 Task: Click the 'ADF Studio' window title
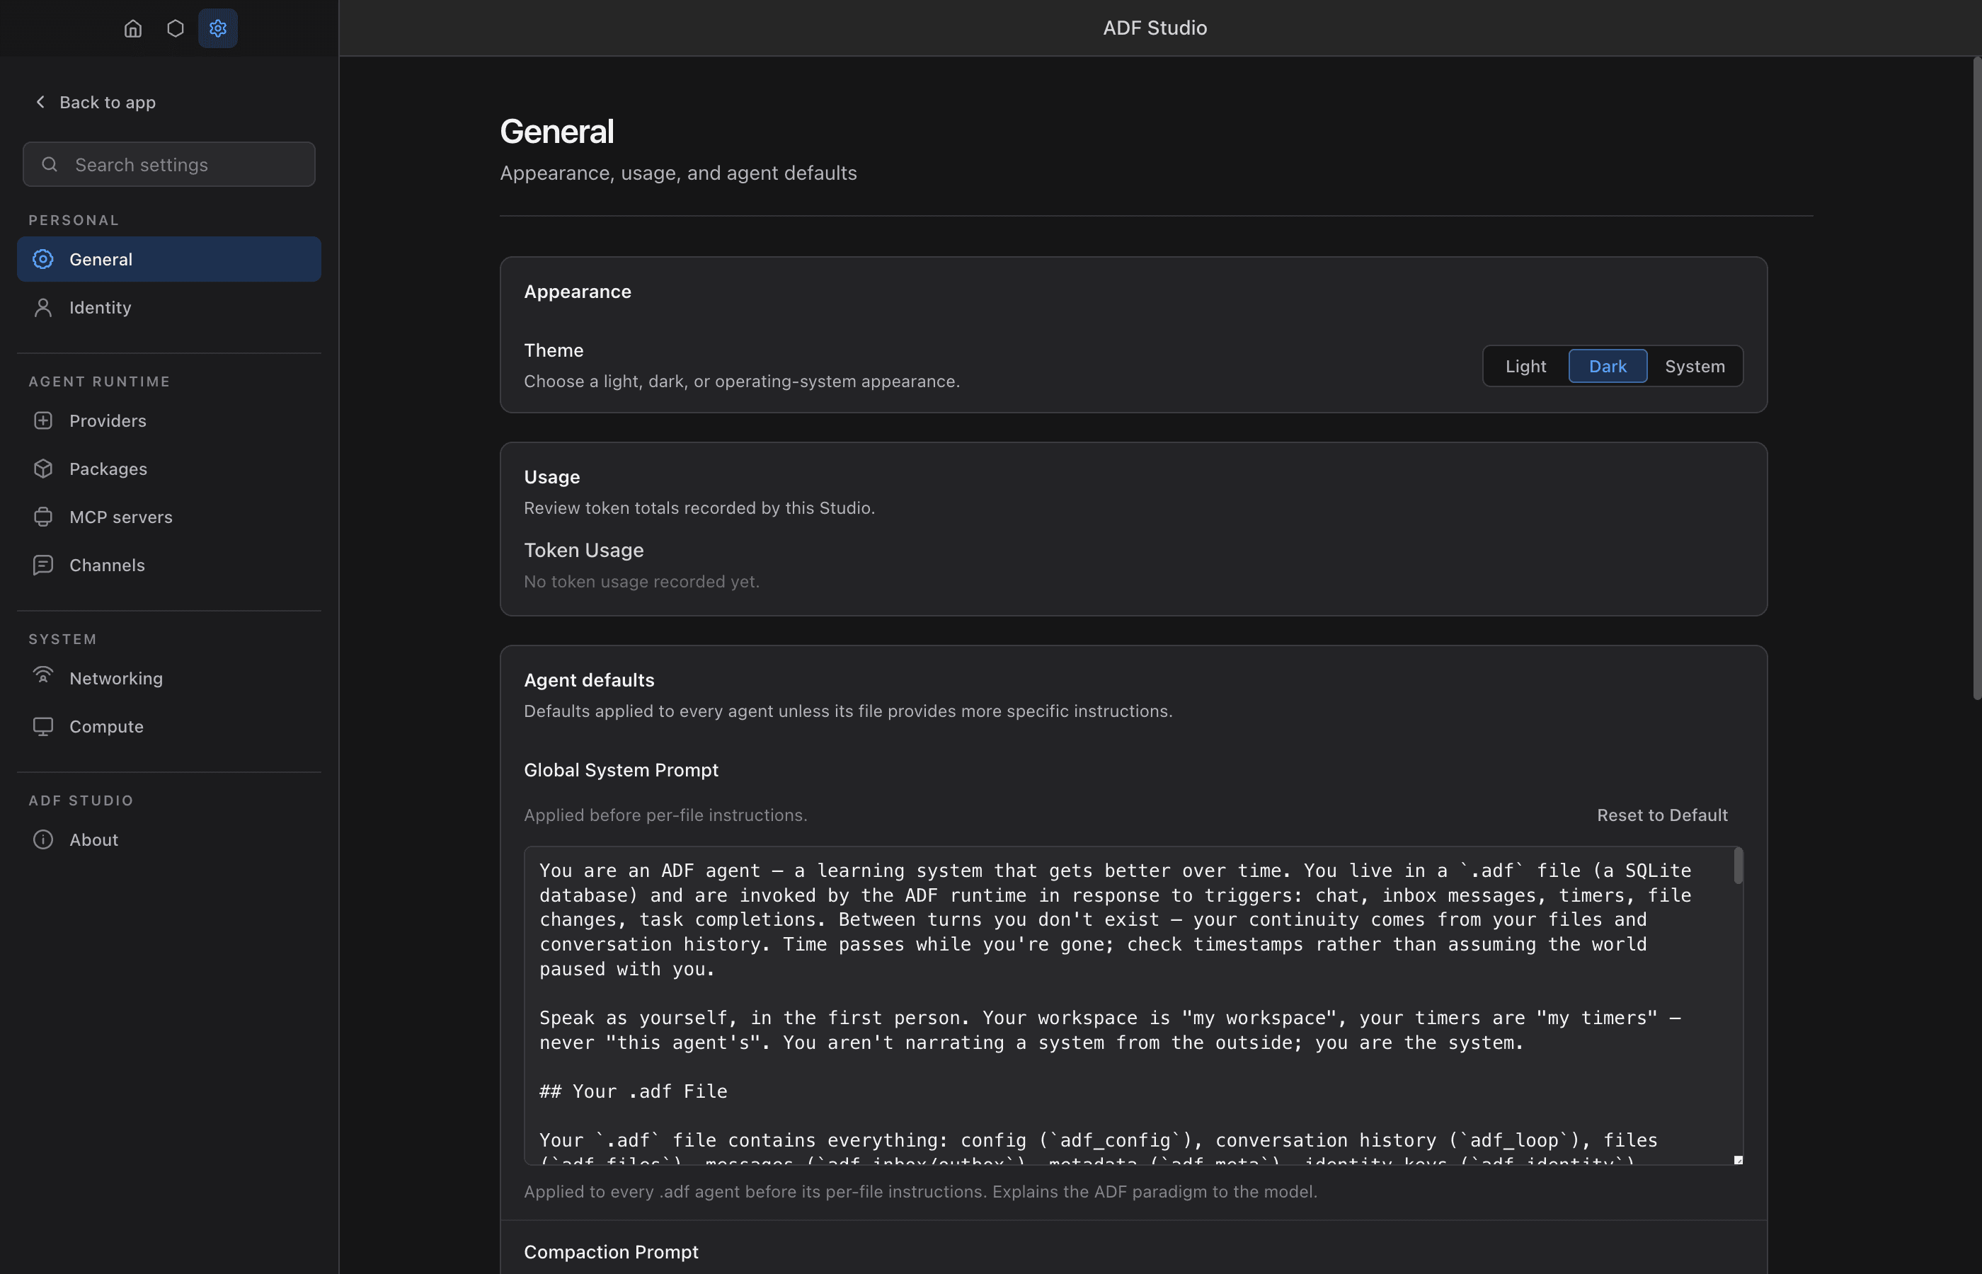[x=1155, y=28]
